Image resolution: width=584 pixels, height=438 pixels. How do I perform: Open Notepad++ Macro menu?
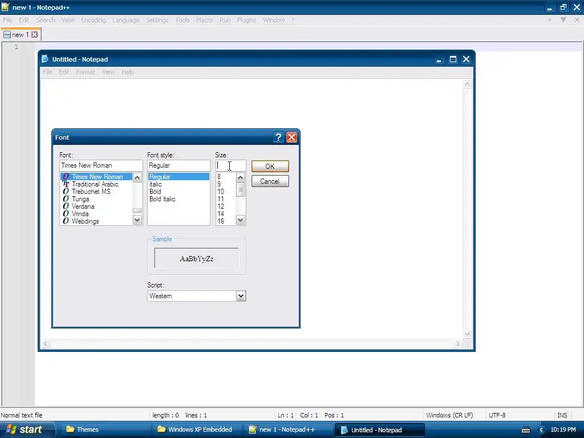click(205, 20)
